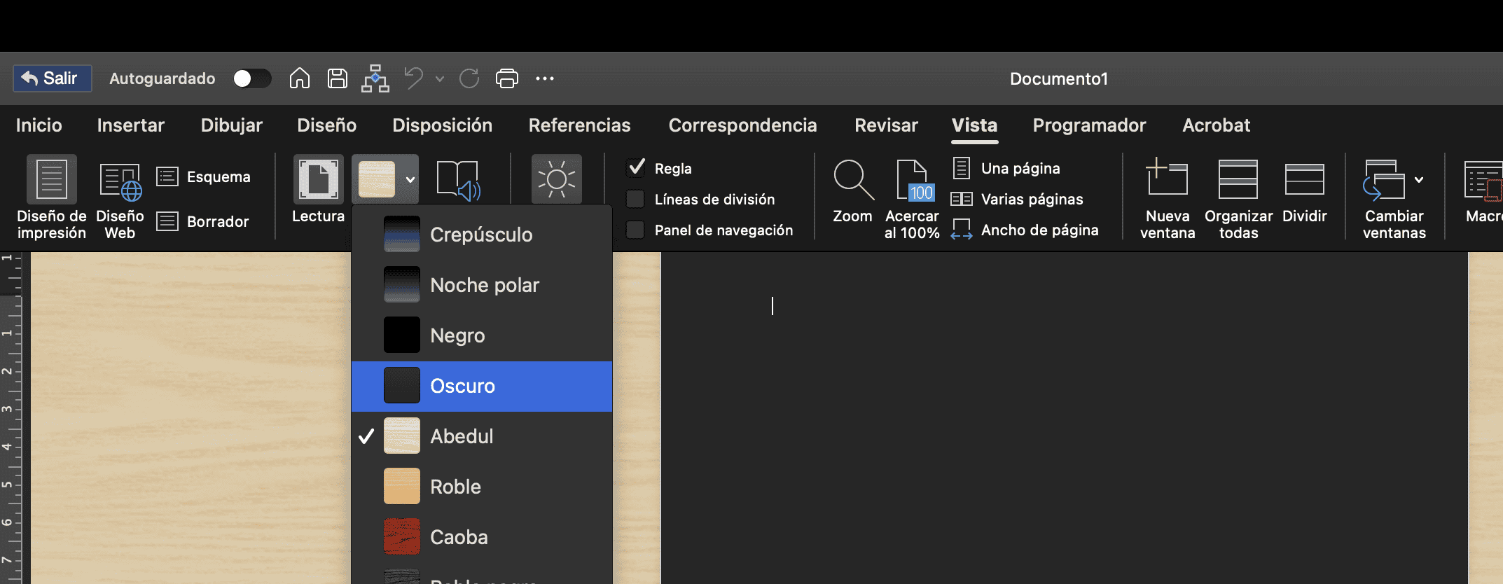The height and width of the screenshot is (584, 1503).
Task: Open the Zoom magnifier tool
Action: tap(853, 190)
